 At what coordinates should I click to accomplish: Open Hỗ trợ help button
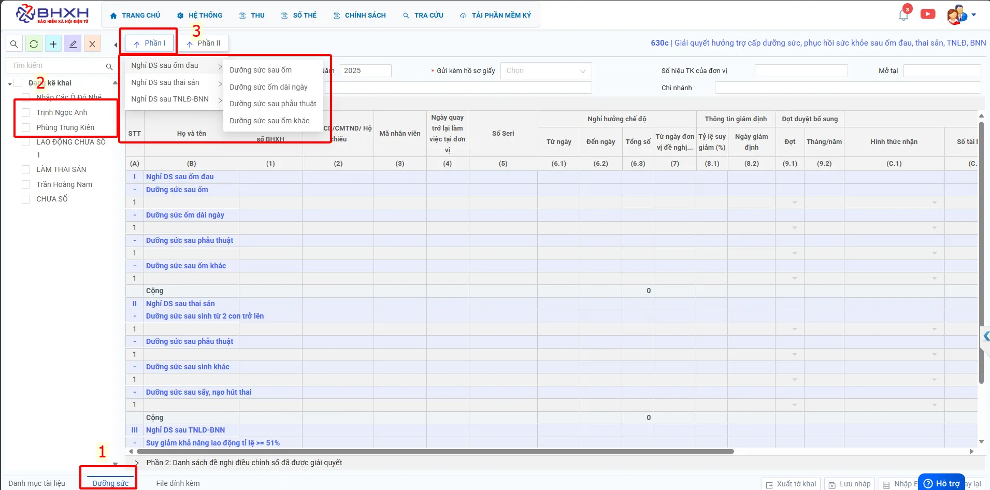click(942, 483)
